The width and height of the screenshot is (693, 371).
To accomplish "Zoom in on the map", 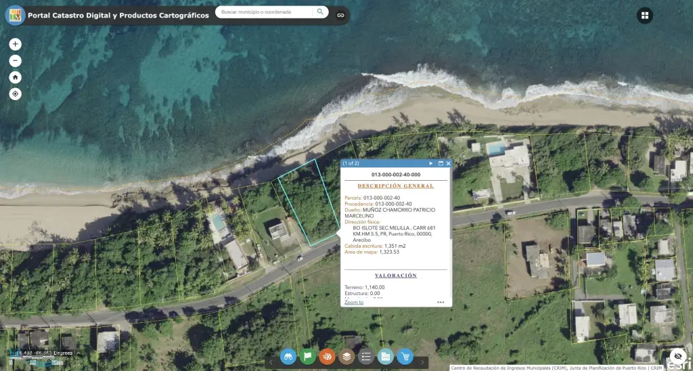I will (x=16, y=44).
